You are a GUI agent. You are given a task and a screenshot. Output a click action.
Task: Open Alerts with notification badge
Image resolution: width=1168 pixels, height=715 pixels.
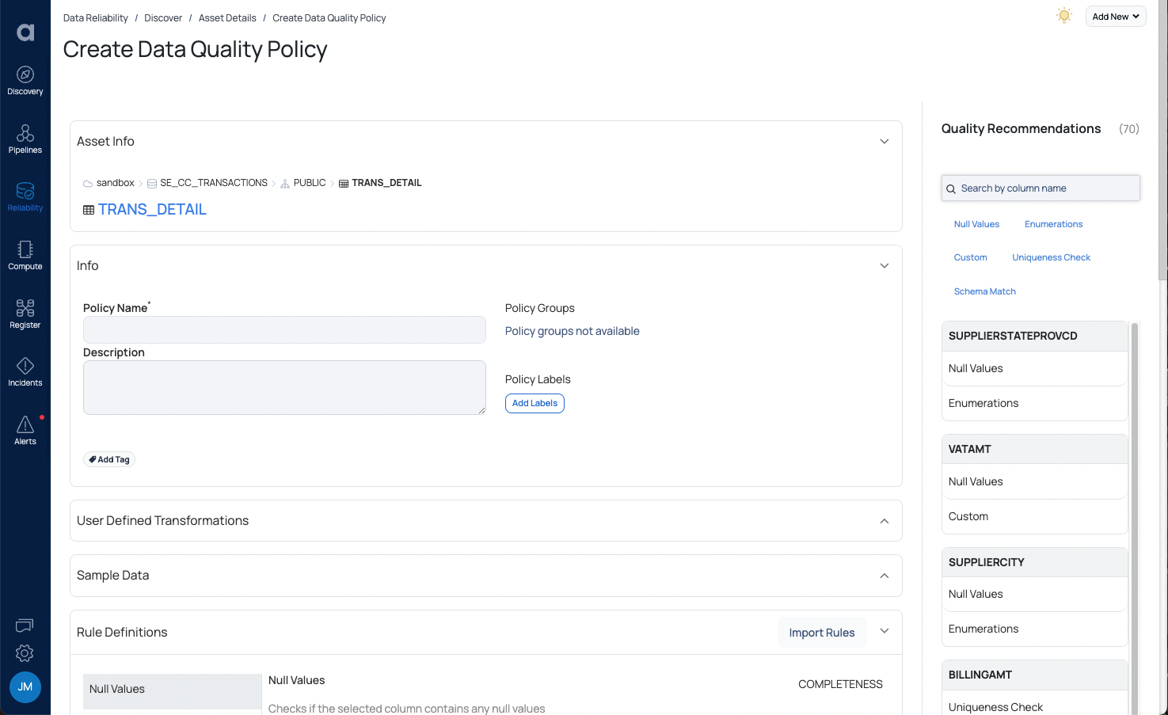[25, 430]
